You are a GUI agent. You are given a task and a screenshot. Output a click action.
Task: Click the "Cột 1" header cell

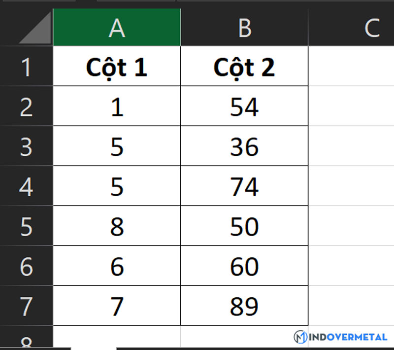coord(117,68)
